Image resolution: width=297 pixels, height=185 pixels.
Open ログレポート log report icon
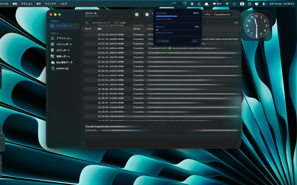pyautogui.click(x=53, y=50)
